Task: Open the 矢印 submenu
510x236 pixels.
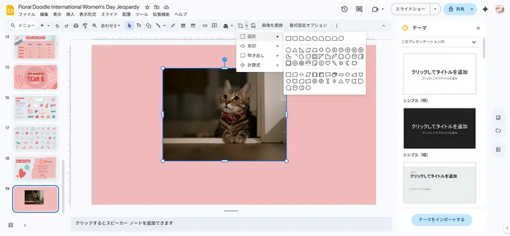Action: (260, 46)
